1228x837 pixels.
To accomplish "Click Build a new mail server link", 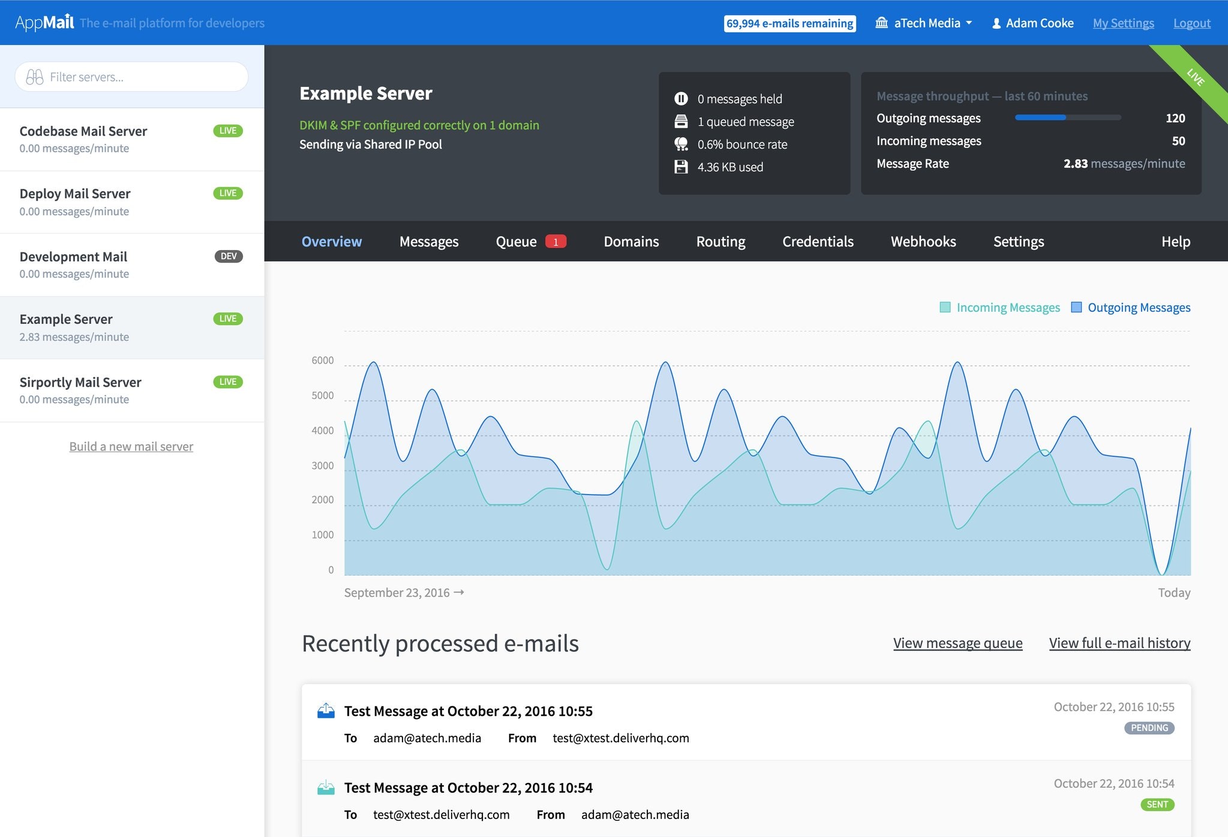I will 131,447.
